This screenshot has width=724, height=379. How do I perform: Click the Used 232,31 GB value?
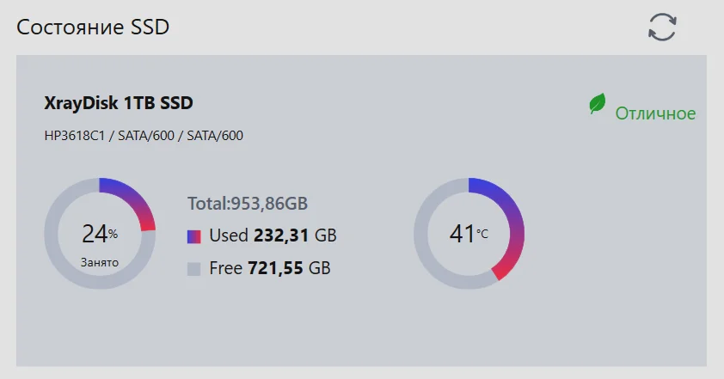pos(273,235)
